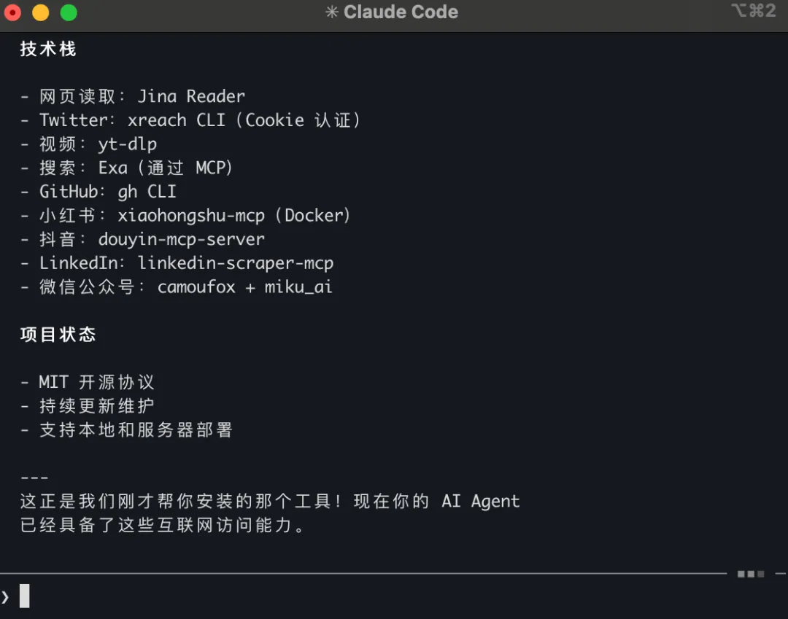Click the gh CLI text on GitHub line
This screenshot has width=788, height=619.
pyautogui.click(x=147, y=192)
